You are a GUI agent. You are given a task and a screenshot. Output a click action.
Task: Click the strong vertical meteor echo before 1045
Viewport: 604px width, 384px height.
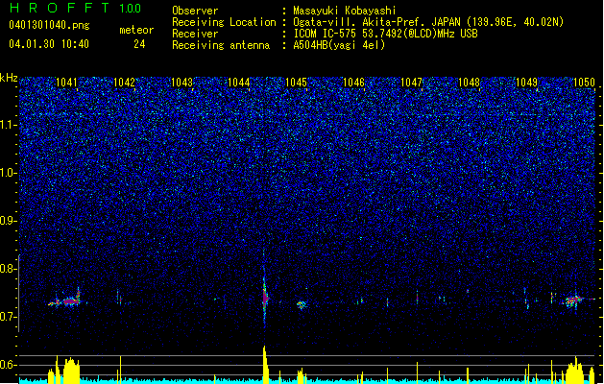click(265, 295)
